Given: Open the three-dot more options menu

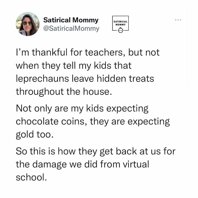Looking at the screenshot, I should click(x=178, y=20).
